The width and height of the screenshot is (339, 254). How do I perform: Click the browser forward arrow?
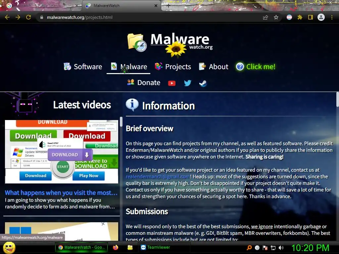pos(18,17)
